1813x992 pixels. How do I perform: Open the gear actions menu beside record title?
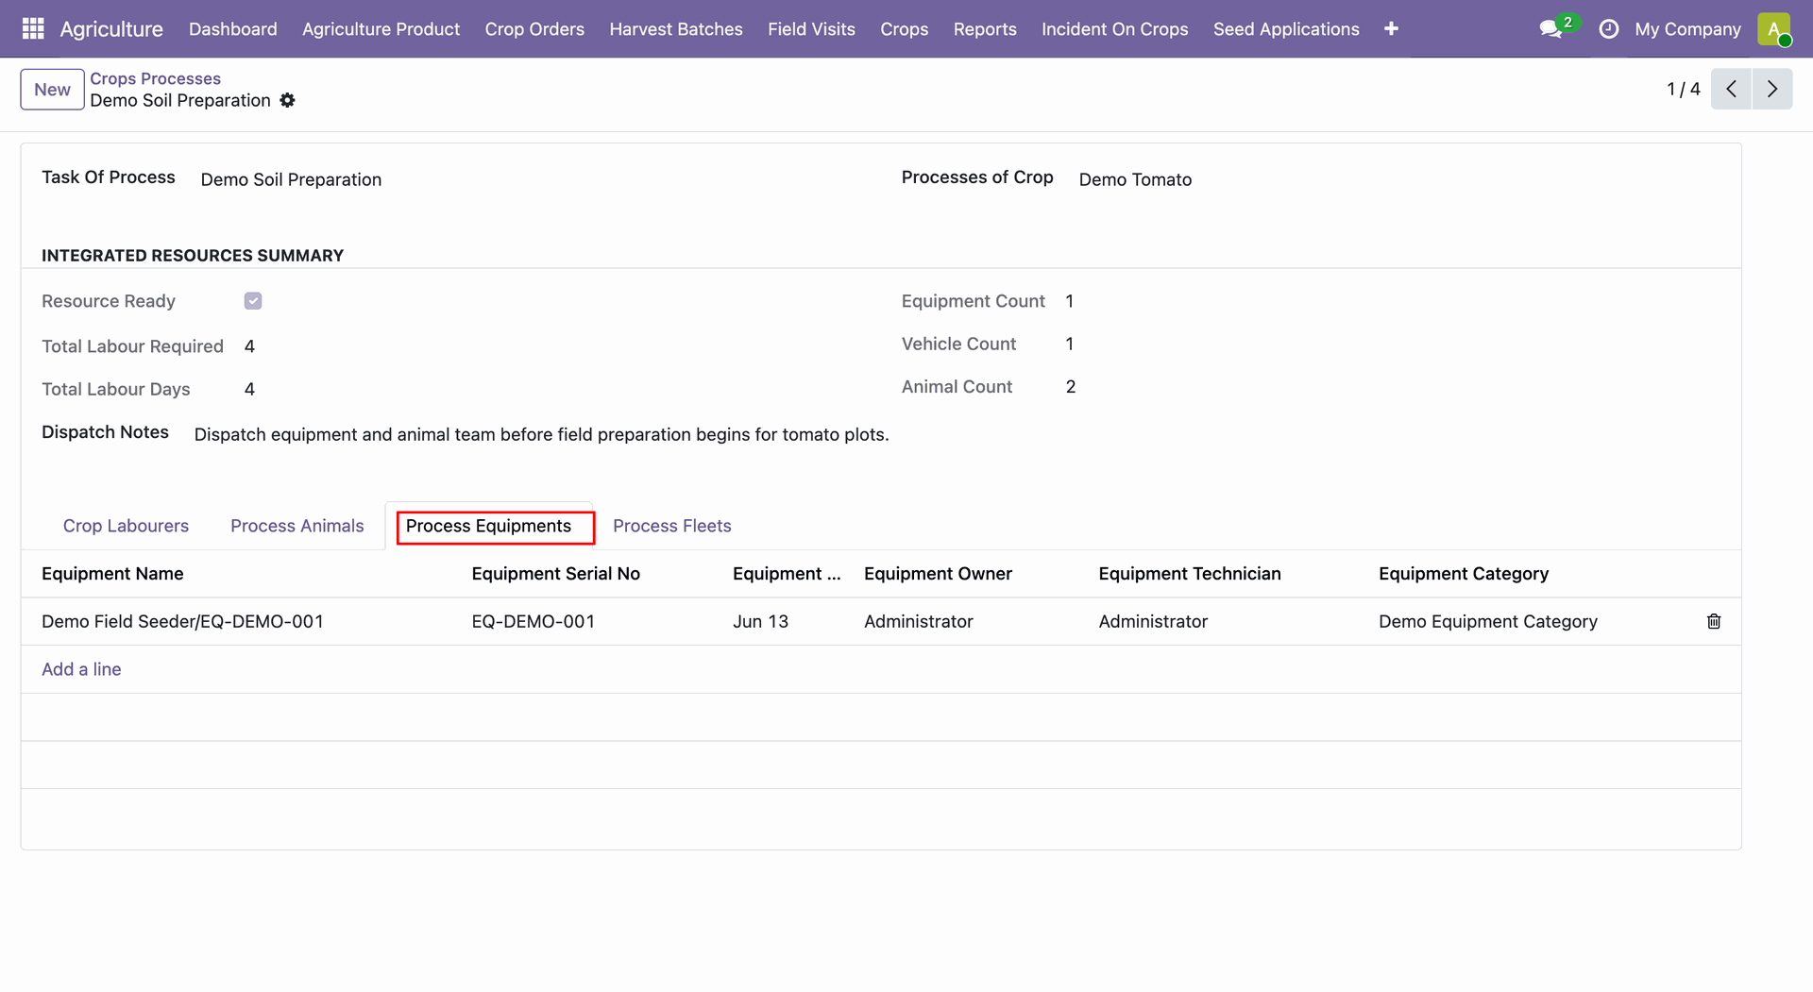[288, 100]
